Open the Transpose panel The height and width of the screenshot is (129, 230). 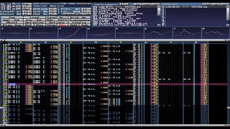click(79, 20)
